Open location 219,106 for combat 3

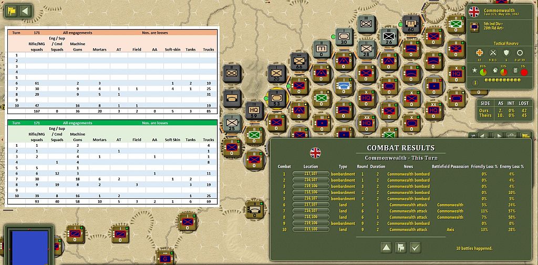pos(311,186)
